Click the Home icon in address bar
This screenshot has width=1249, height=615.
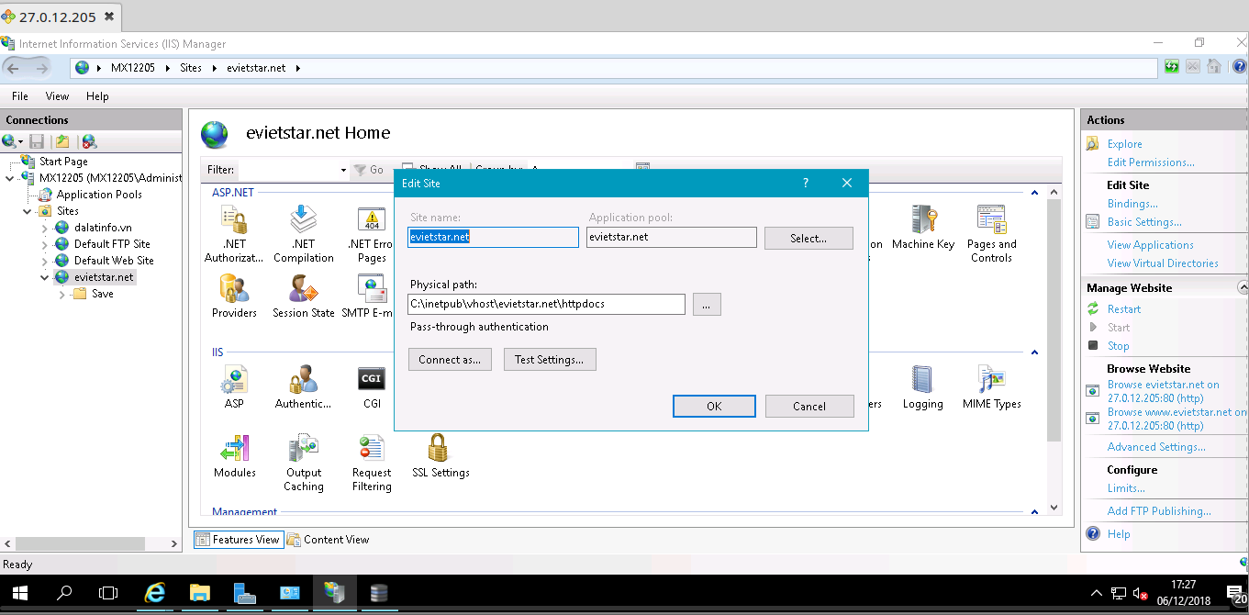pos(1214,67)
